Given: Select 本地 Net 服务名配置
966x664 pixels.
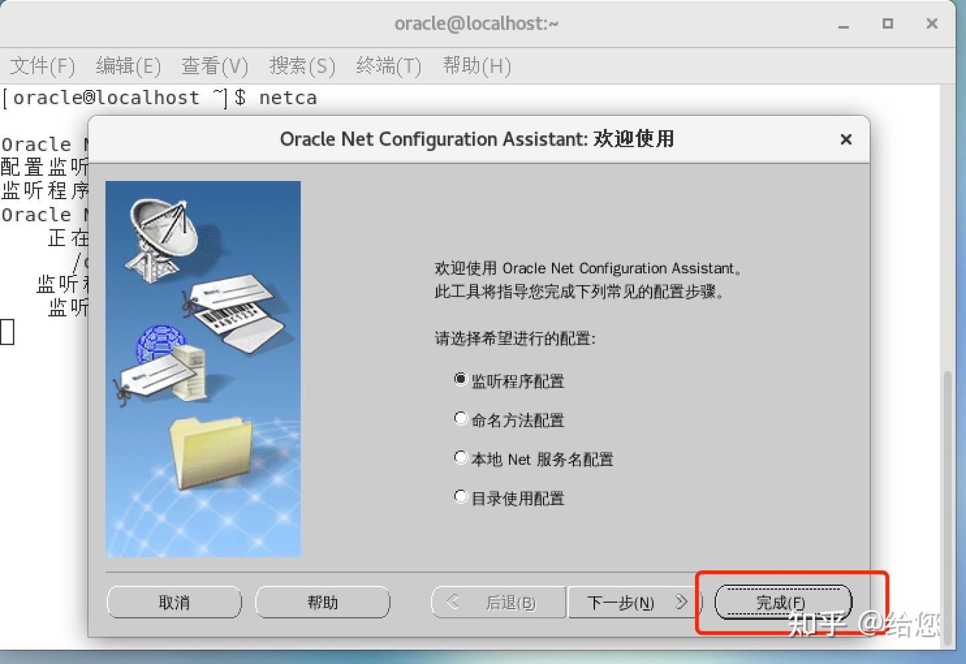Looking at the screenshot, I should pos(460,457).
